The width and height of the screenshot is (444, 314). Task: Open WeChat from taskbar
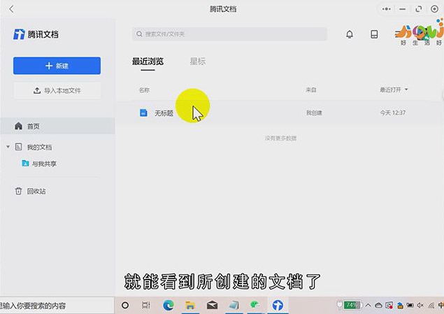pos(255,305)
